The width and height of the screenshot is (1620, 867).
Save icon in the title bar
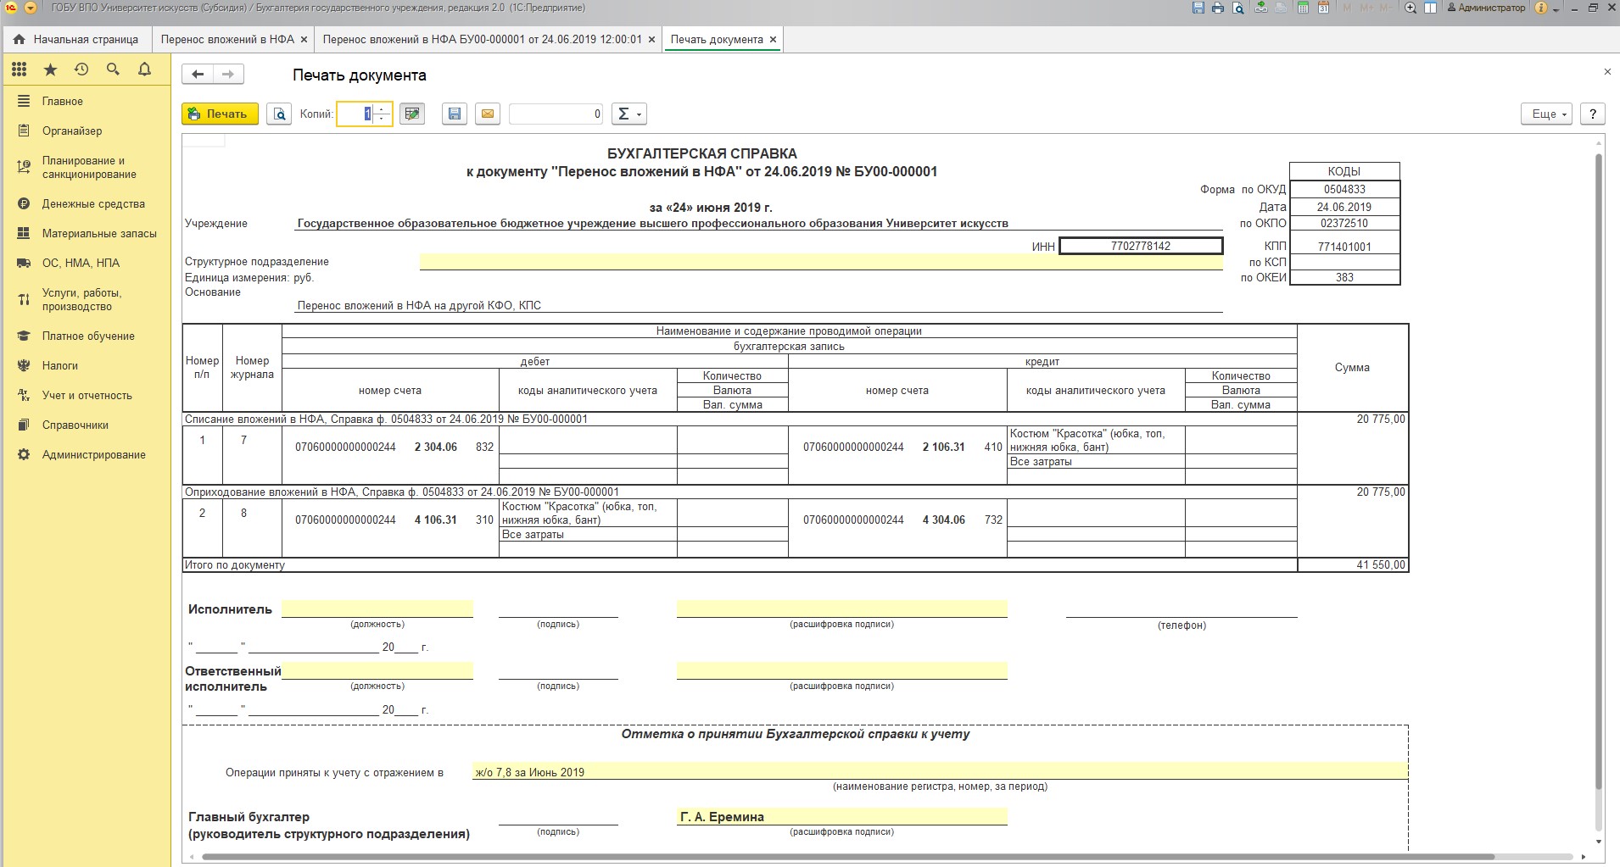pyautogui.click(x=1198, y=8)
